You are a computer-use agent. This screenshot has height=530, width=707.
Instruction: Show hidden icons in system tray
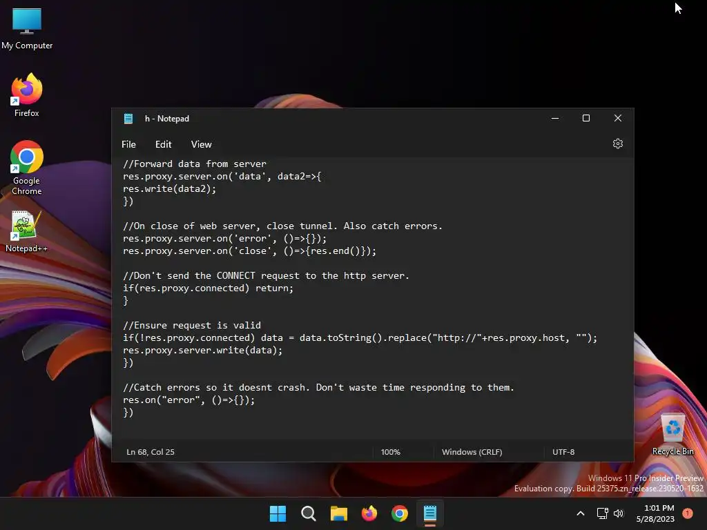(581, 513)
